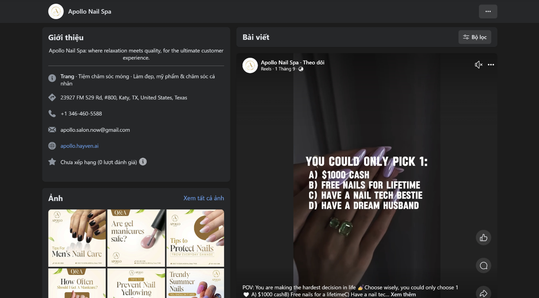Open the Tips to Protect Nails photo
The height and width of the screenshot is (298, 539).
tap(195, 238)
